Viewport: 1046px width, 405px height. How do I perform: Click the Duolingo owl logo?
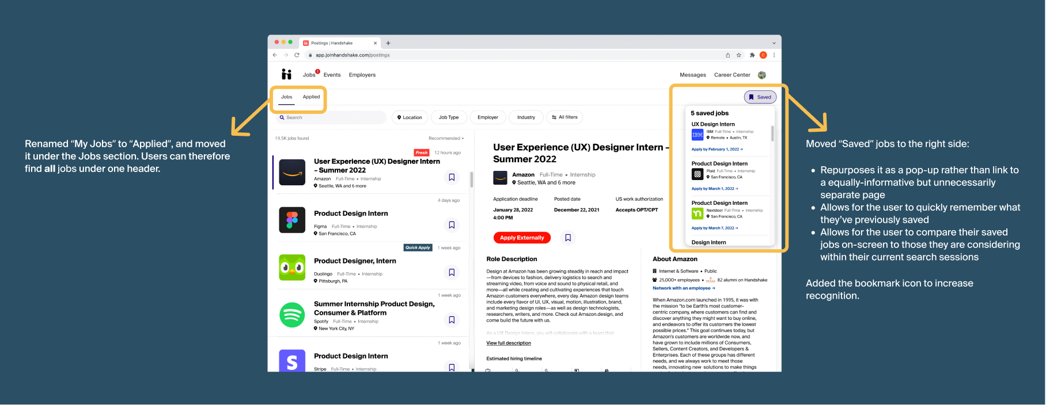[292, 268]
